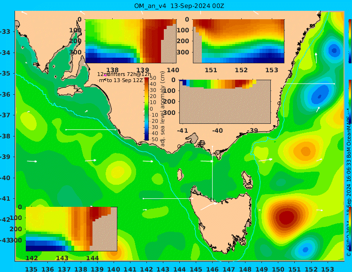Image resolution: width=352 pixels, height=272 pixels.
Task: Click longitude label "135" on bottom axis
Action: (x=31, y=269)
